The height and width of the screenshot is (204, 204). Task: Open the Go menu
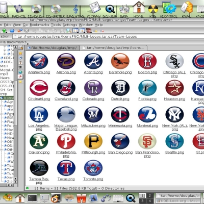click(x=25, y=25)
